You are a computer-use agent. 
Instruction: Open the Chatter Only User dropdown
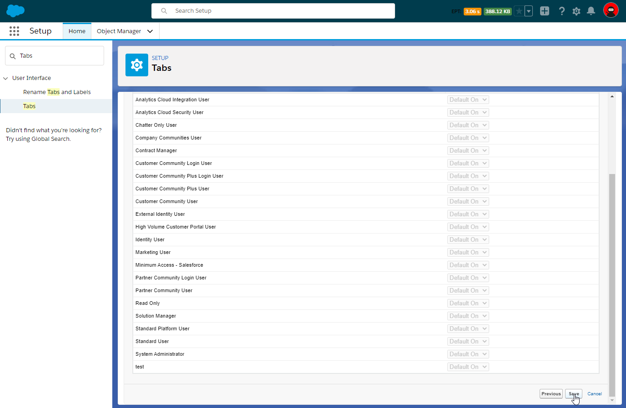(x=468, y=125)
